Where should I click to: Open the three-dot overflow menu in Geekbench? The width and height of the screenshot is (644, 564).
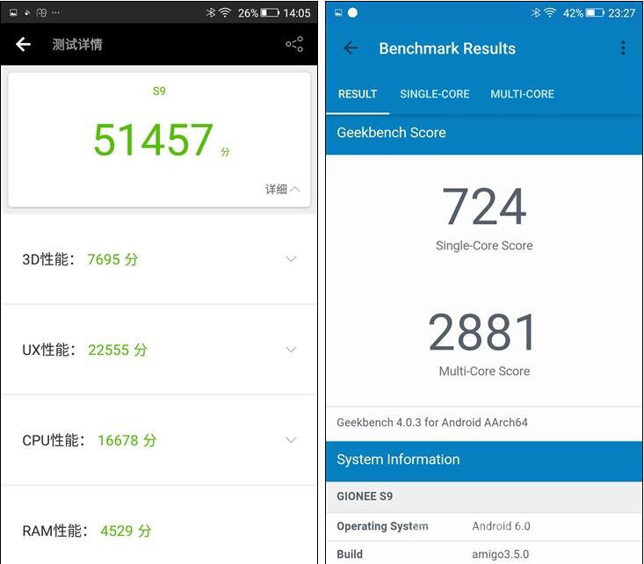pos(623,48)
